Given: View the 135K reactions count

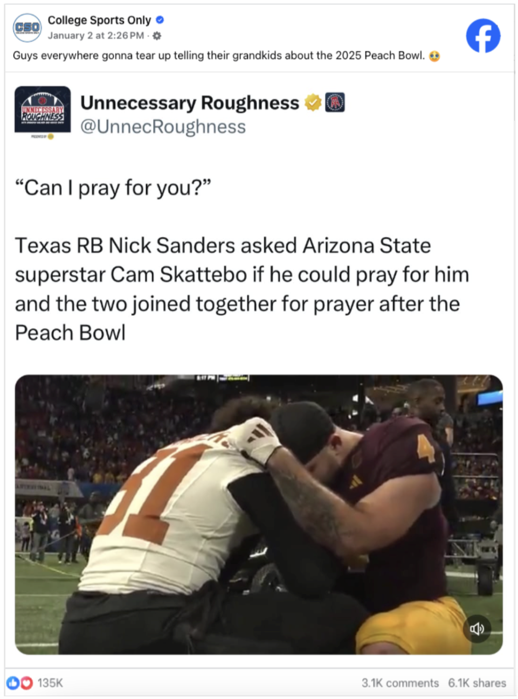Looking at the screenshot, I should [x=50, y=683].
